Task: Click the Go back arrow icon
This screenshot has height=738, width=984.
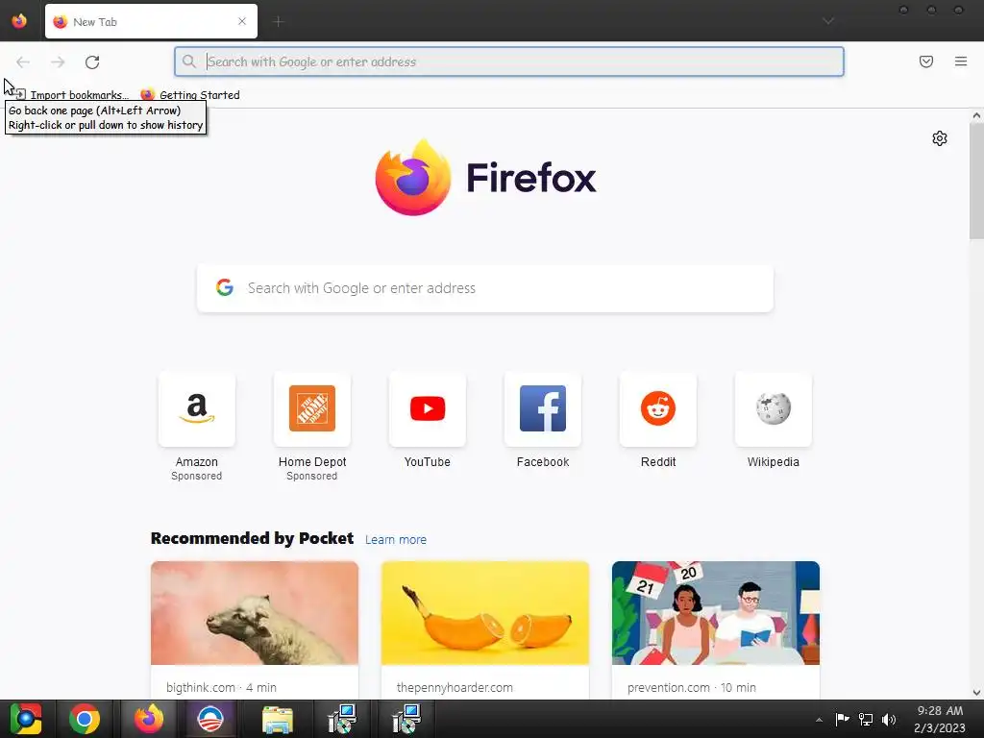Action: [23, 61]
